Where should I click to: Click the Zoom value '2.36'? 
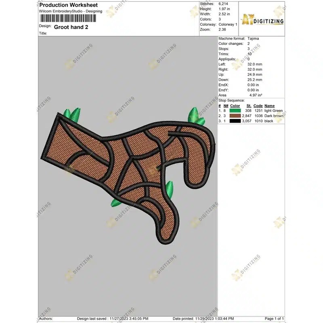tap(222, 29)
